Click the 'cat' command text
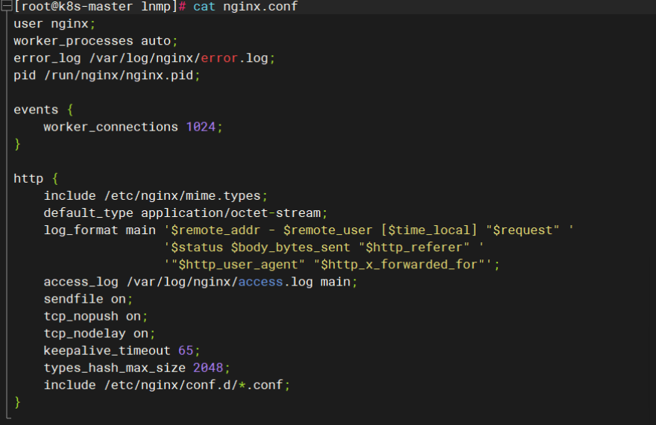This screenshot has height=425, width=656. pos(204,6)
